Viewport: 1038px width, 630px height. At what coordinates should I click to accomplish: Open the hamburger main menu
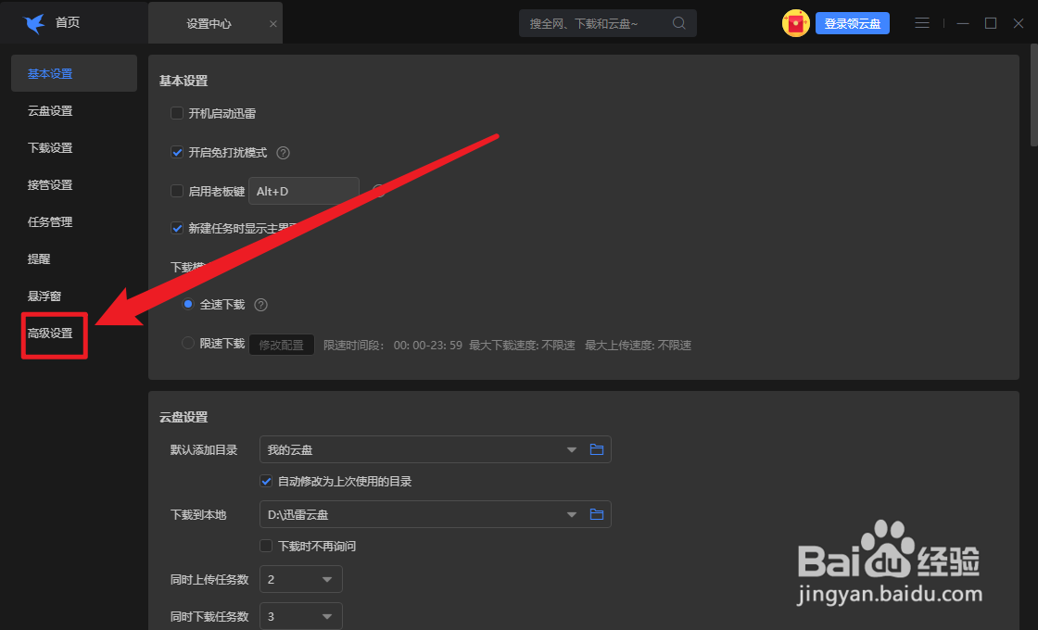922,22
